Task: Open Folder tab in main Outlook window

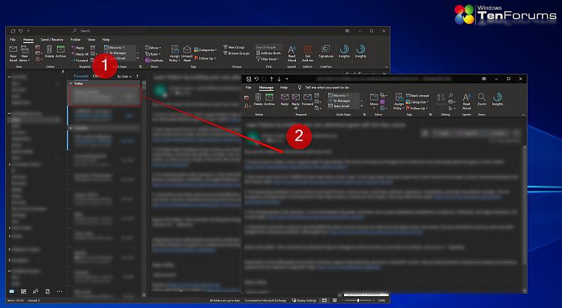Action: click(75, 40)
